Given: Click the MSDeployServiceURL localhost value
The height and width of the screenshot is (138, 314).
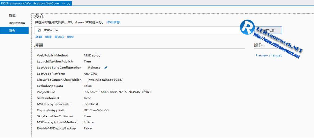Looking at the screenshot, I should (x=91, y=104).
